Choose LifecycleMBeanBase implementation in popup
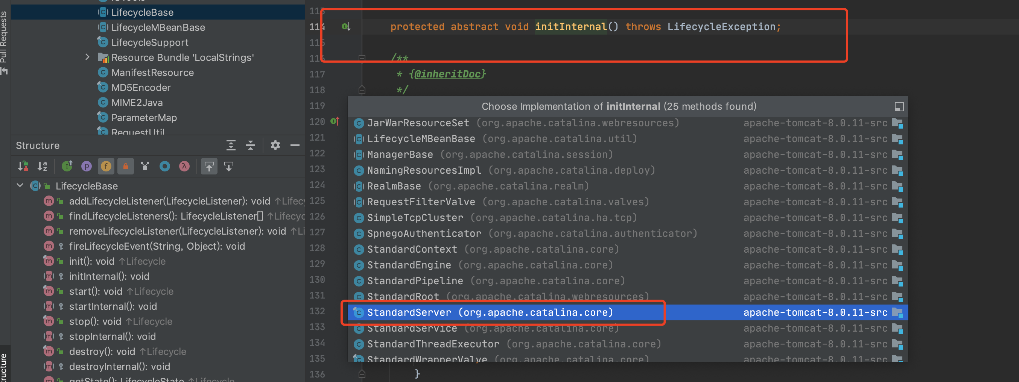This screenshot has width=1019, height=382. coord(628,139)
